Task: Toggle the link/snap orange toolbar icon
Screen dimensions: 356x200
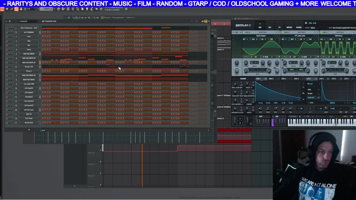Action: click(x=16, y=9)
